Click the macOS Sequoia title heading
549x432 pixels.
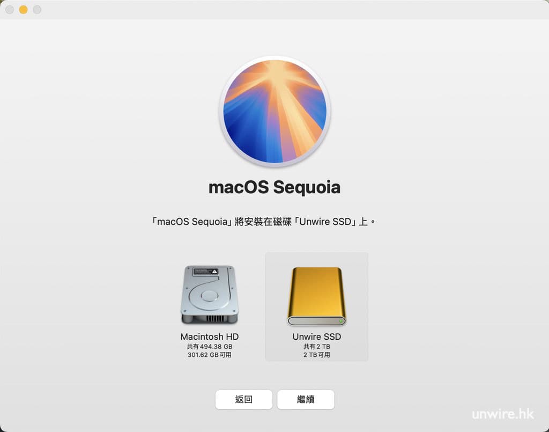(274, 187)
